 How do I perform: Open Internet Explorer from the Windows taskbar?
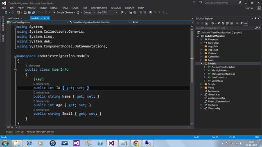29,143
